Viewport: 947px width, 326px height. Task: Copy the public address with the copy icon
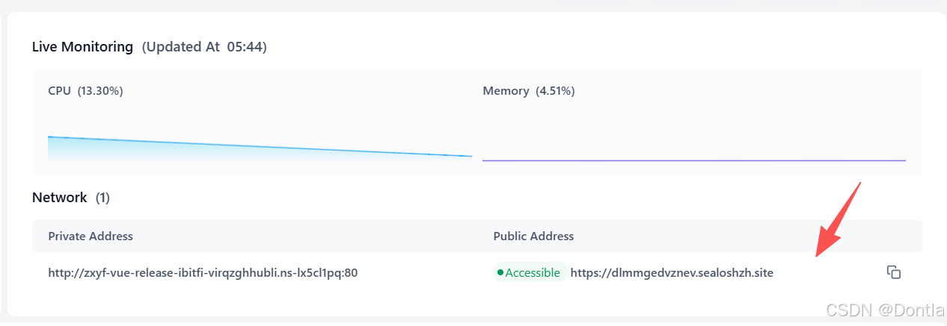pyautogui.click(x=893, y=272)
